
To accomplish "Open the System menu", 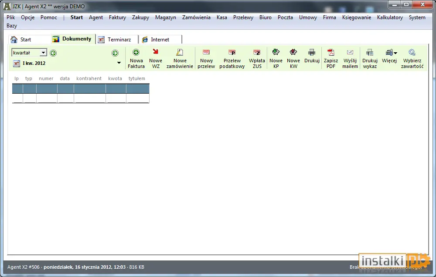I will tap(417, 17).
